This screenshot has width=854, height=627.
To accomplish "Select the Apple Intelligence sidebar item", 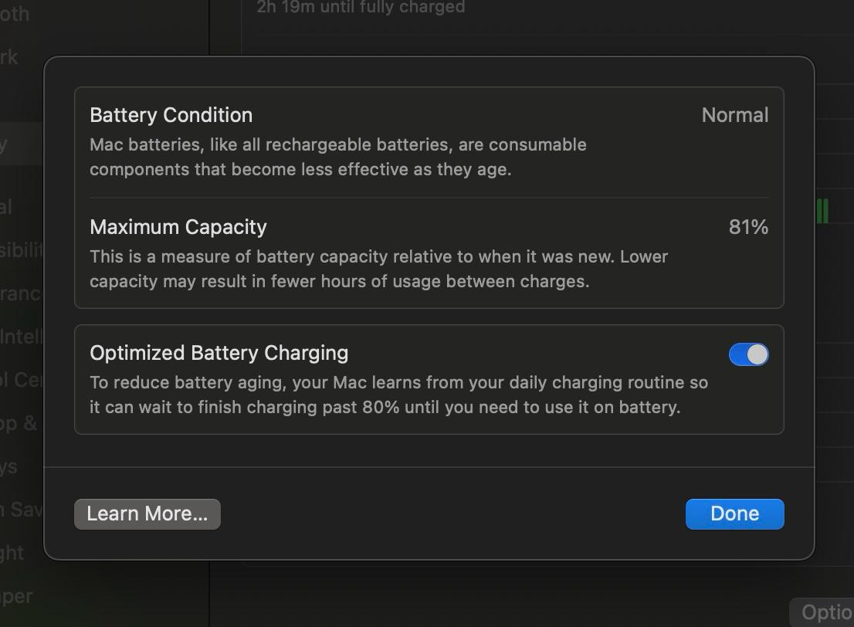I will [21, 336].
